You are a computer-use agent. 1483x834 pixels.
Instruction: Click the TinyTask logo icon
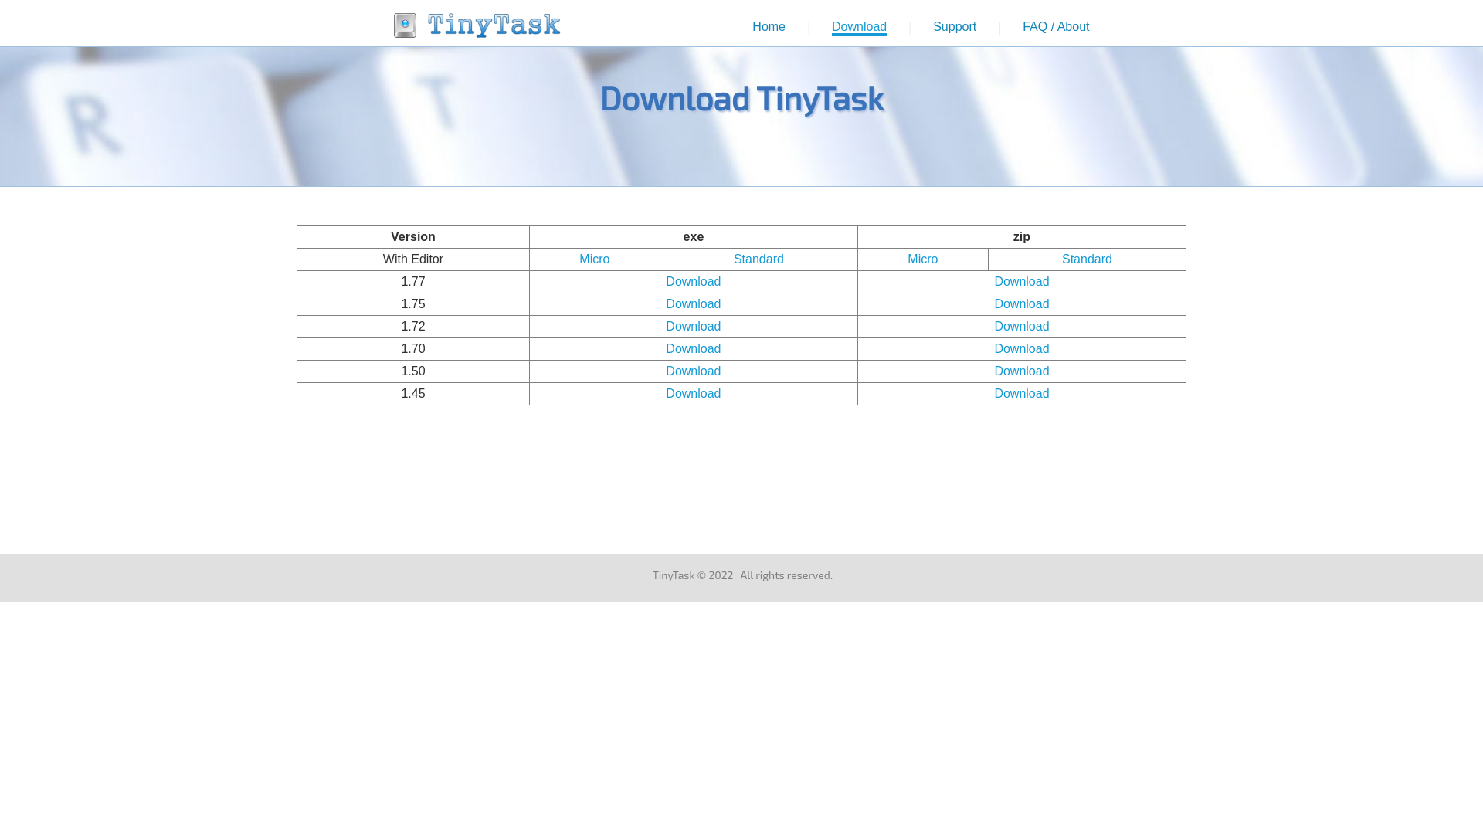coord(405,25)
